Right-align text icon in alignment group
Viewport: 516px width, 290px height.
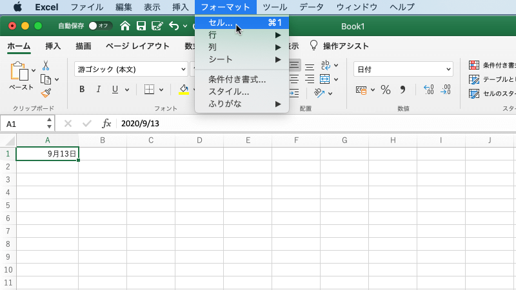point(310,79)
